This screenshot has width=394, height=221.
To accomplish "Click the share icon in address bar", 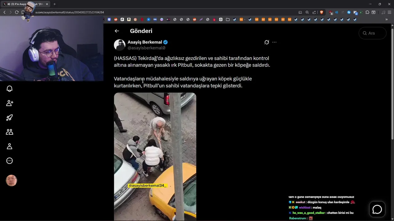I will pyautogui.click(x=314, y=12).
